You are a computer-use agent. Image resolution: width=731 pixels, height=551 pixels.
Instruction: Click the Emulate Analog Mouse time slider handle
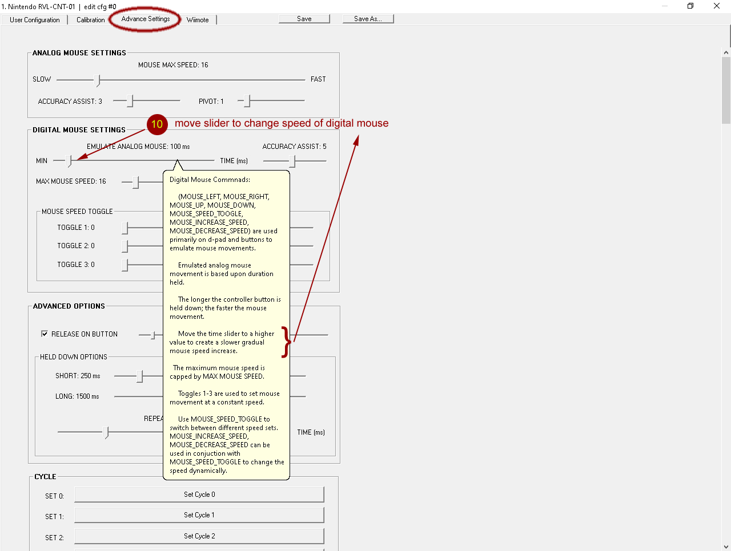point(70,161)
